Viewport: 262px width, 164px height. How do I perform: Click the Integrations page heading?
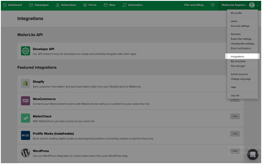30,18
